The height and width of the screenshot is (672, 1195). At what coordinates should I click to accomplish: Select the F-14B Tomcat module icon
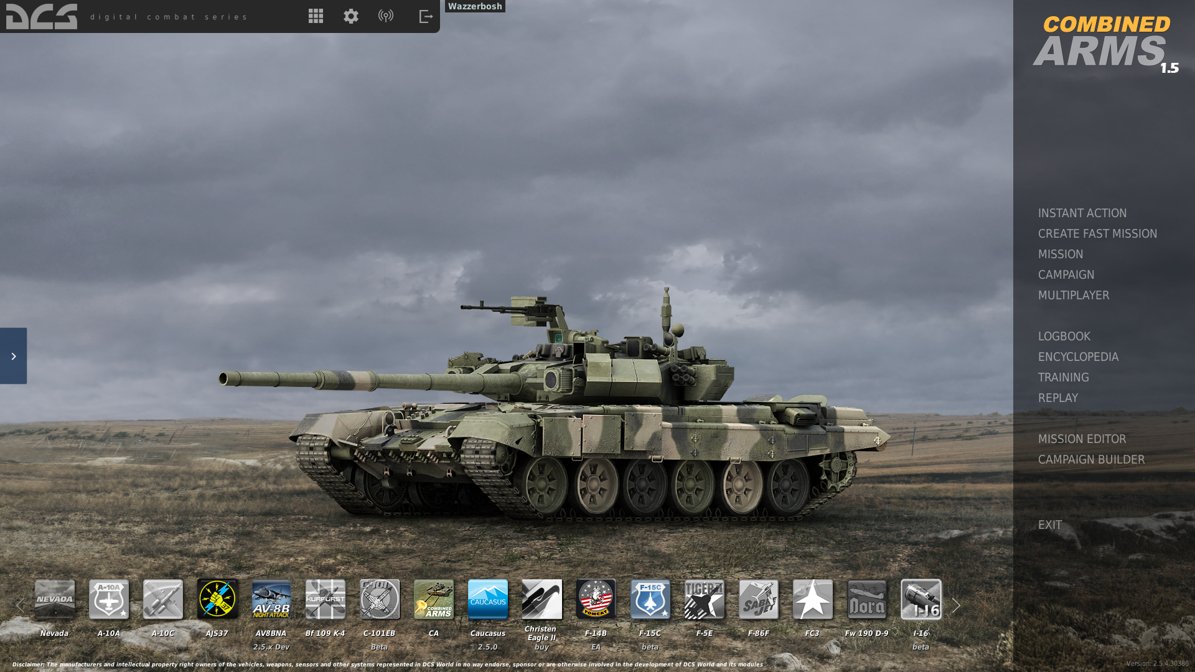[596, 599]
